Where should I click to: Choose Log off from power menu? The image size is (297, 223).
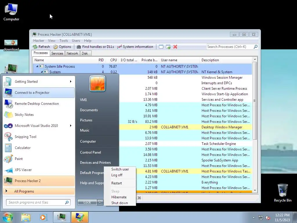(x=120, y=175)
